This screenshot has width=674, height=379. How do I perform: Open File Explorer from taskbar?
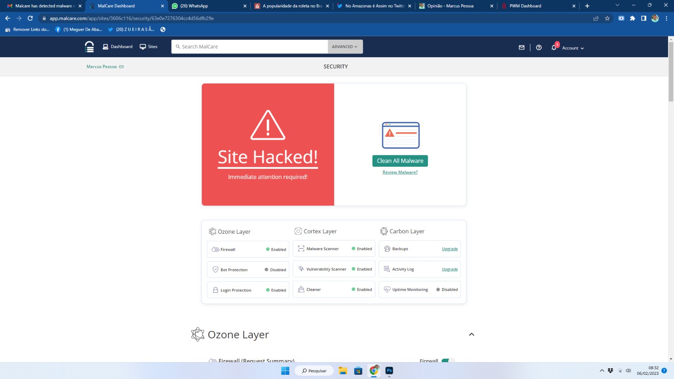[343, 371]
